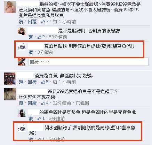Image resolution: width=152 pixels, height=145 pixels.
Task: Click thumbs-up icon showing 5 likes
Action: 43,82
